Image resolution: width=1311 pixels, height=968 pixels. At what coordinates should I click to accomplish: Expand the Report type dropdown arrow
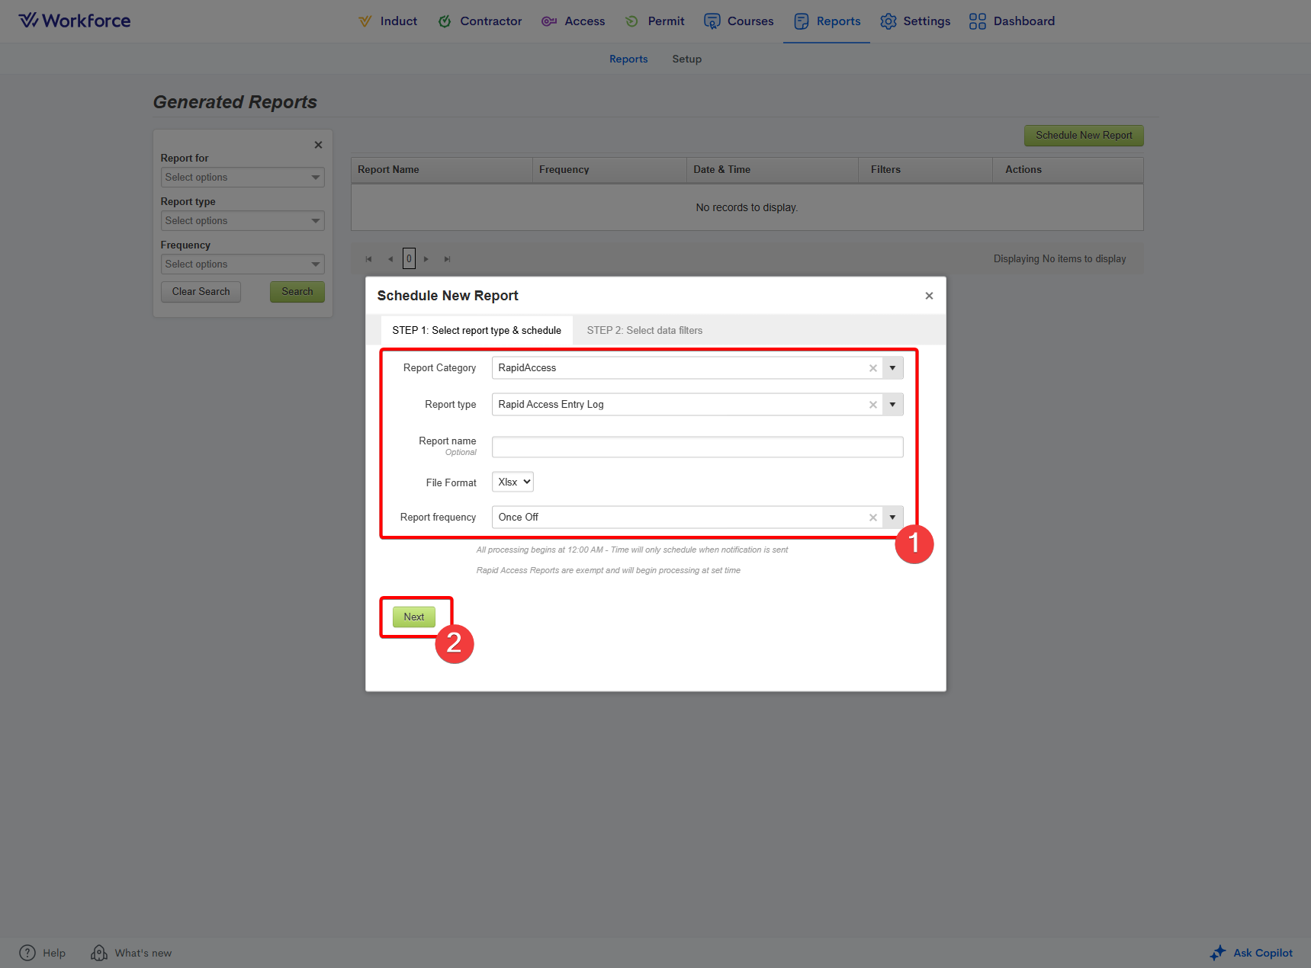[x=892, y=405]
